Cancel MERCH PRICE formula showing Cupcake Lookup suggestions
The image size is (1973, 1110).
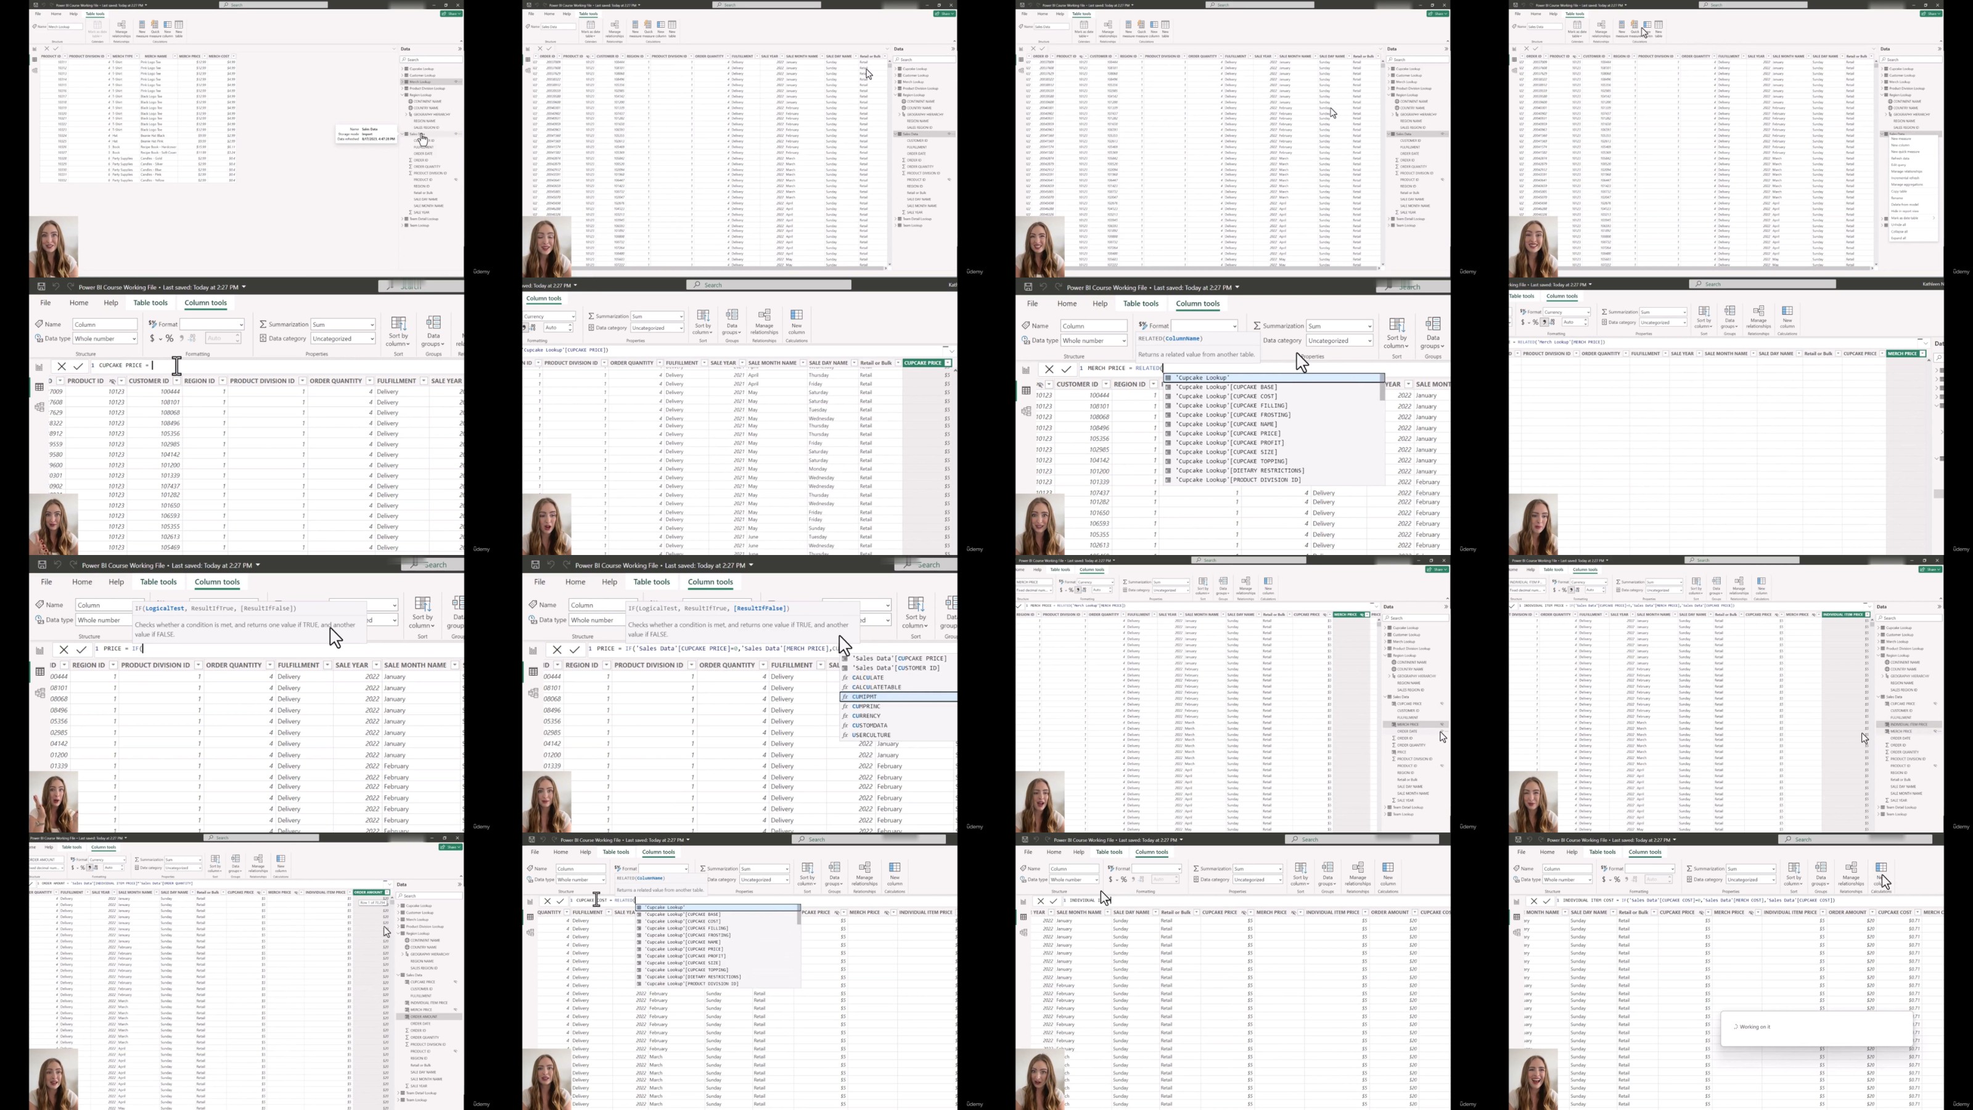(x=1049, y=369)
